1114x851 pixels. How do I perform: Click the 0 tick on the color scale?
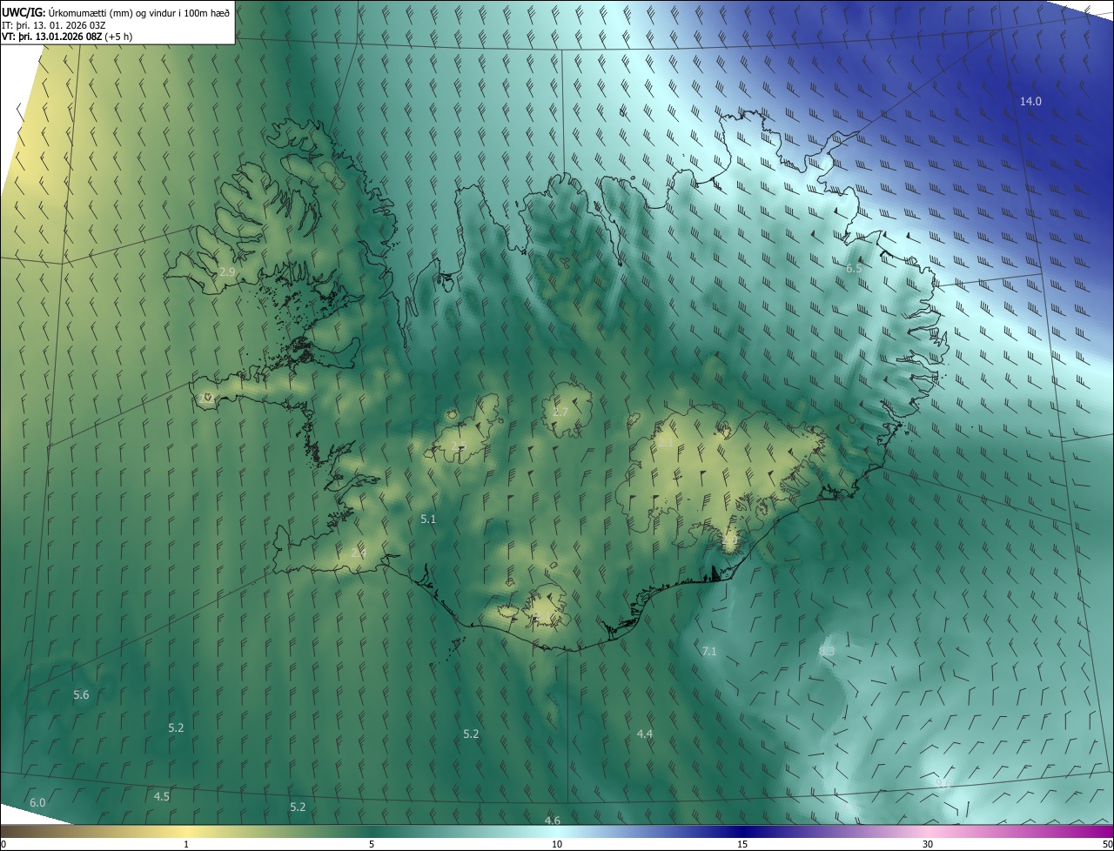point(3,845)
